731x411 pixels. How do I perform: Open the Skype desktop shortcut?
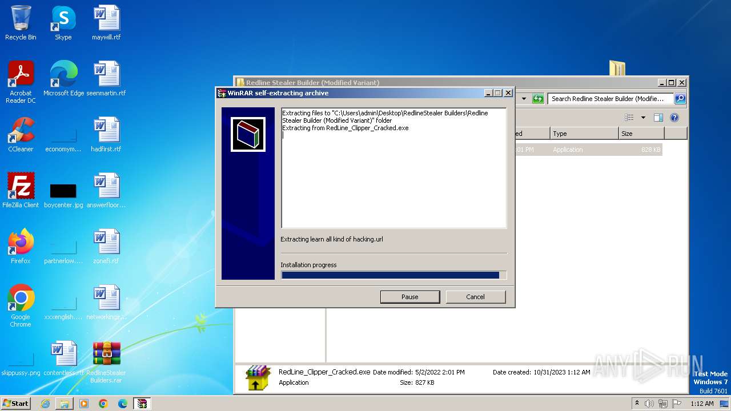(x=63, y=23)
